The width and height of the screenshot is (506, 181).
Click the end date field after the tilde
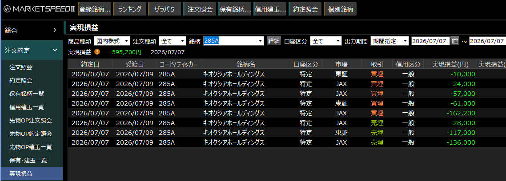pyautogui.click(x=488, y=41)
